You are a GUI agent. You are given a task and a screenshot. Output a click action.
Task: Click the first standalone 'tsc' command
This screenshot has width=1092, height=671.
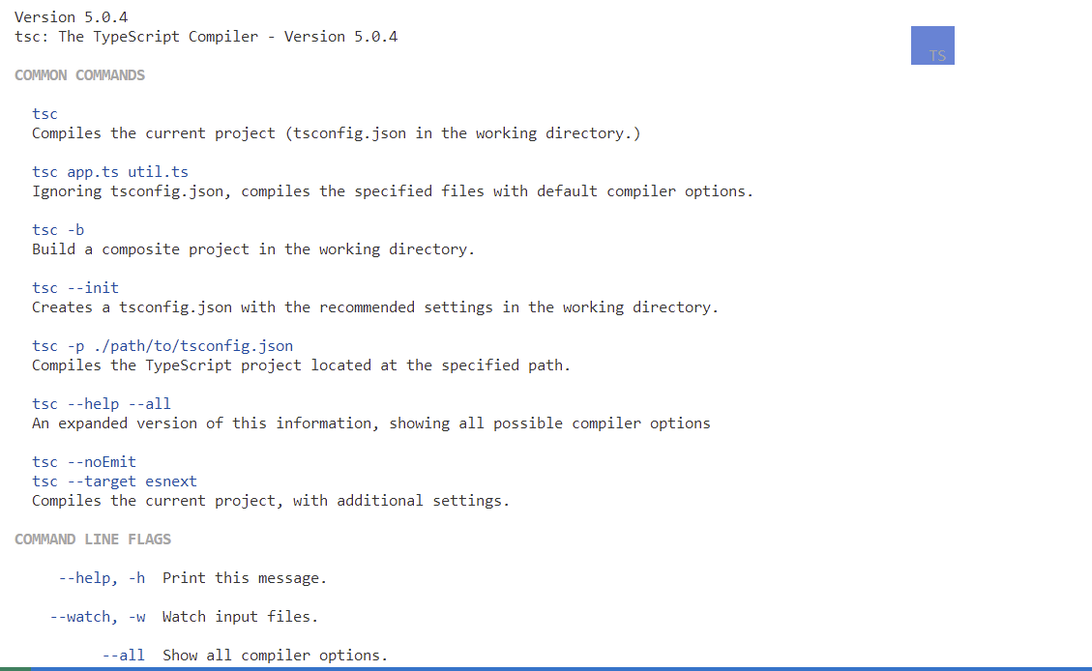tap(44, 114)
